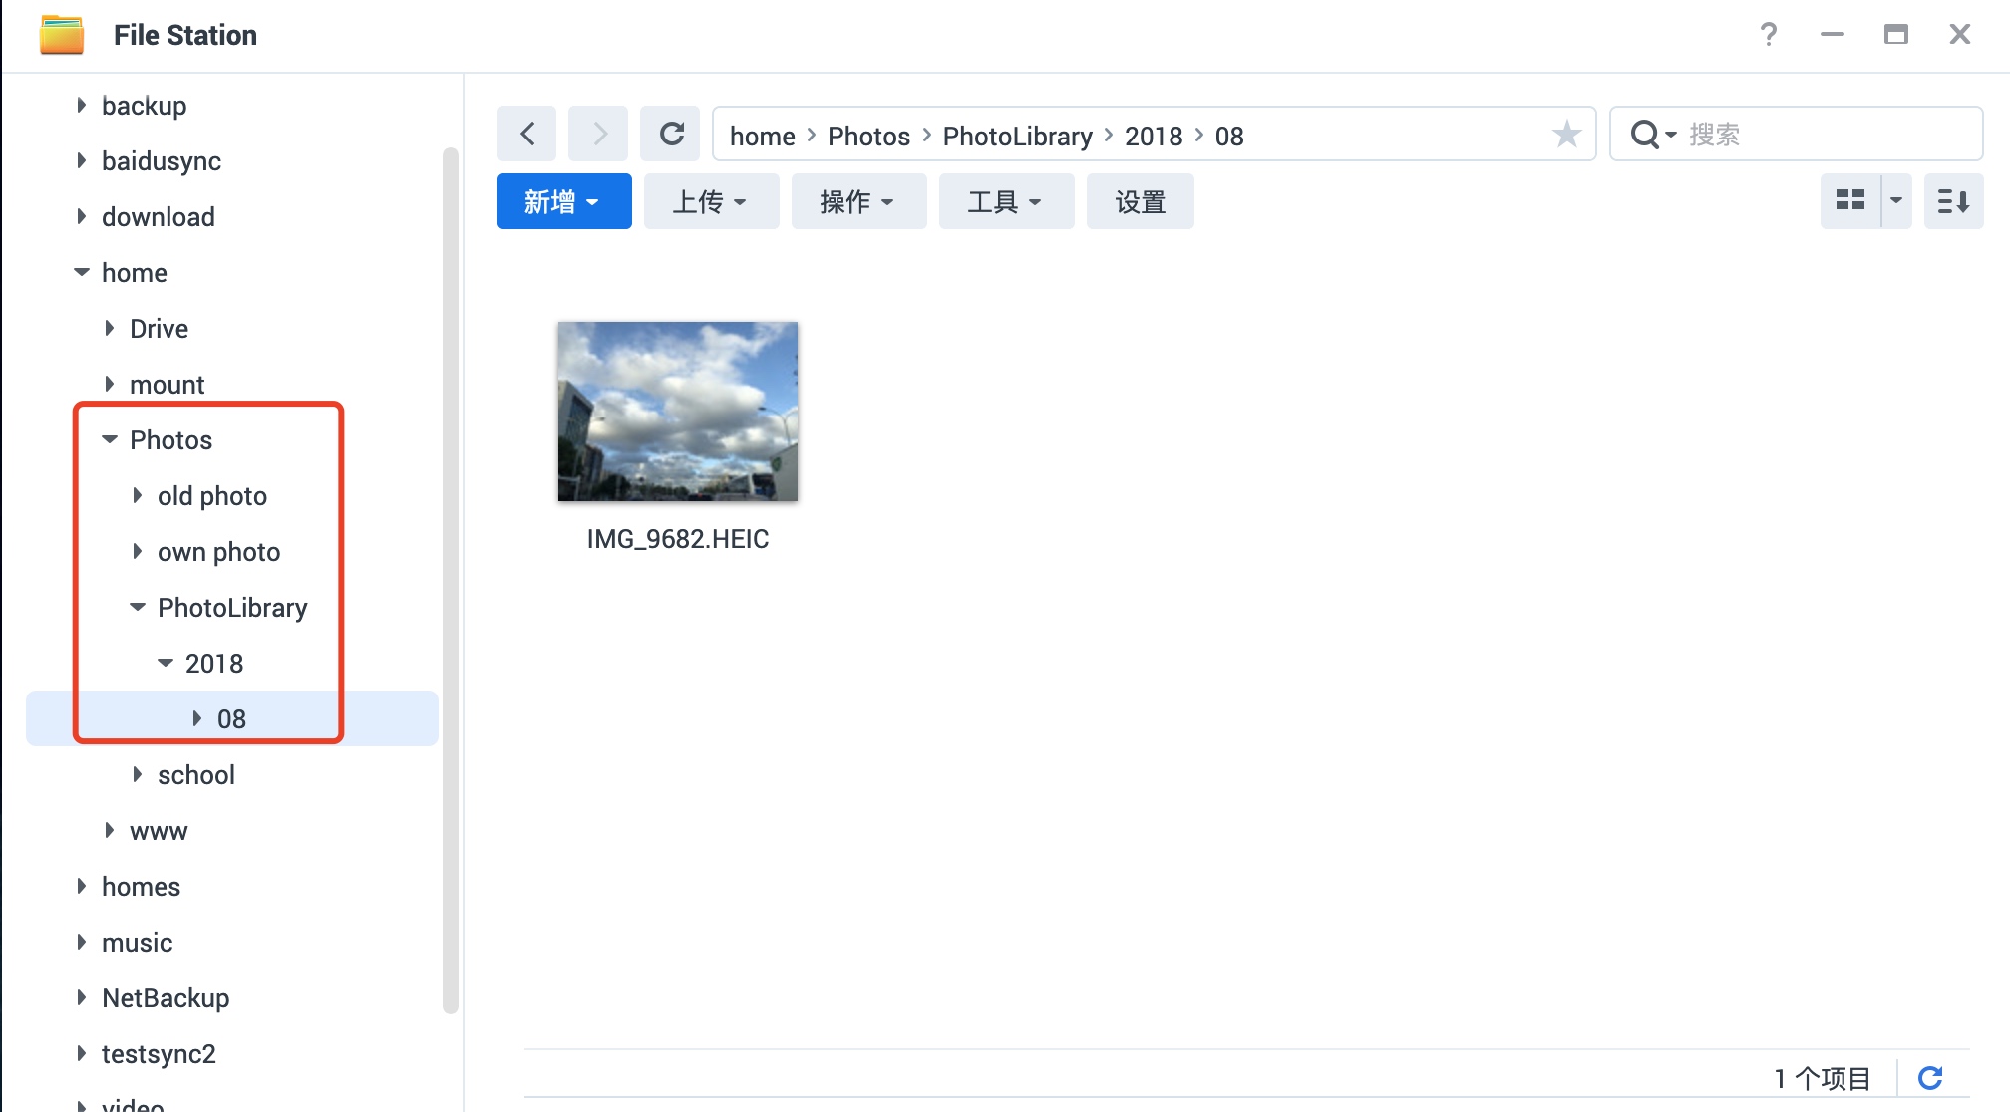The height and width of the screenshot is (1112, 2010).
Task: Navigate to PhotoLibrary in breadcrumb
Action: coord(1017,136)
